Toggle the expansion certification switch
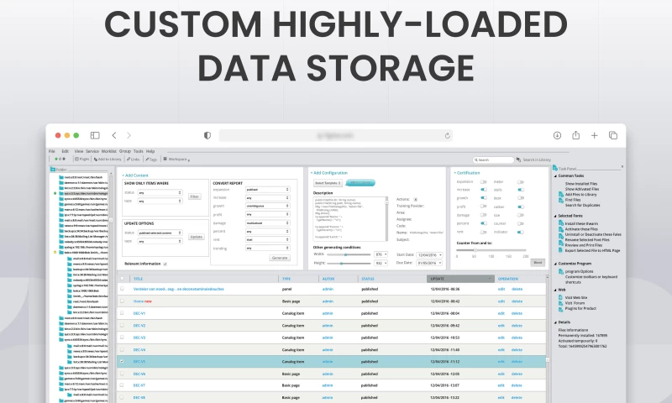The height and width of the screenshot is (403, 672). click(484, 181)
